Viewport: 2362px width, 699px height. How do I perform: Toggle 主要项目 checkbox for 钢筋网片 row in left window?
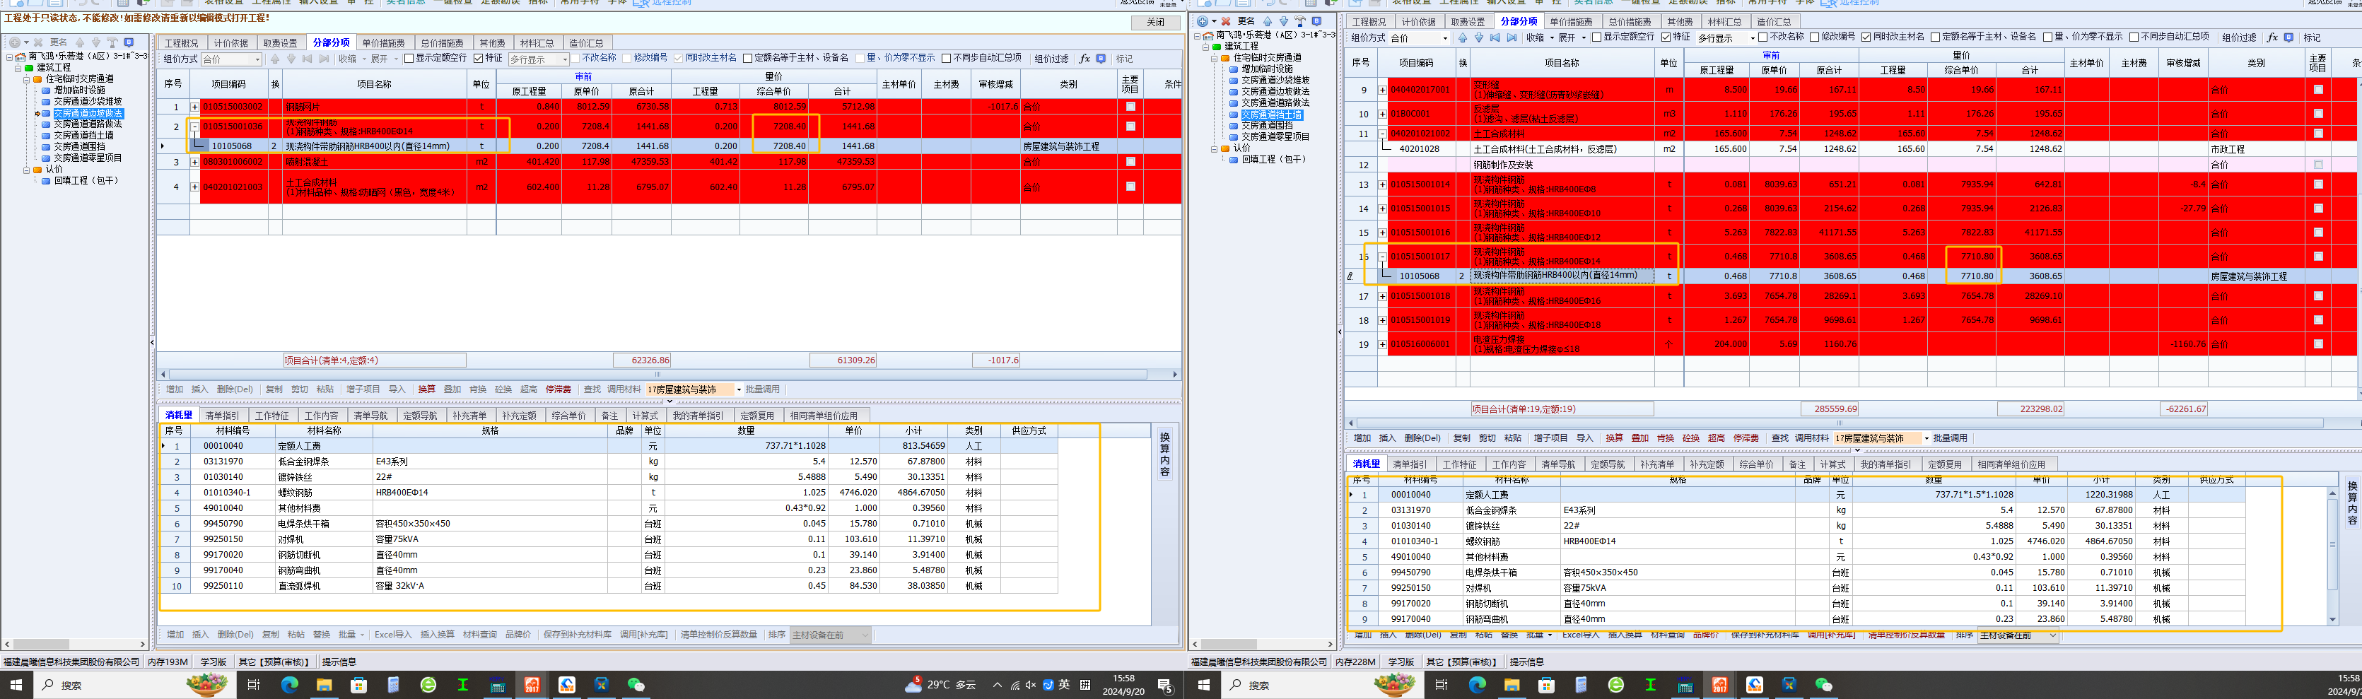click(1130, 106)
